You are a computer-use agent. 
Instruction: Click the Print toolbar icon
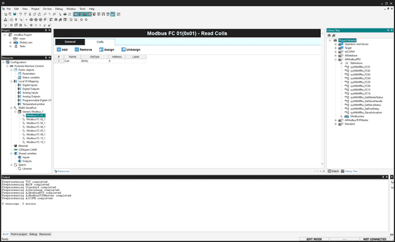coord(65,15)
